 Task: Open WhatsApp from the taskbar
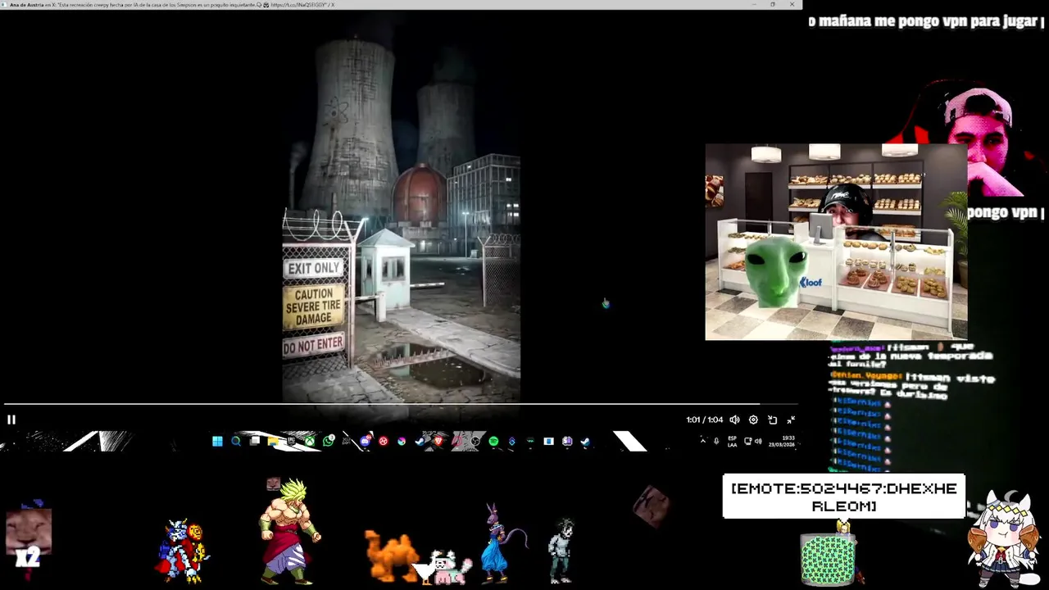tap(329, 441)
